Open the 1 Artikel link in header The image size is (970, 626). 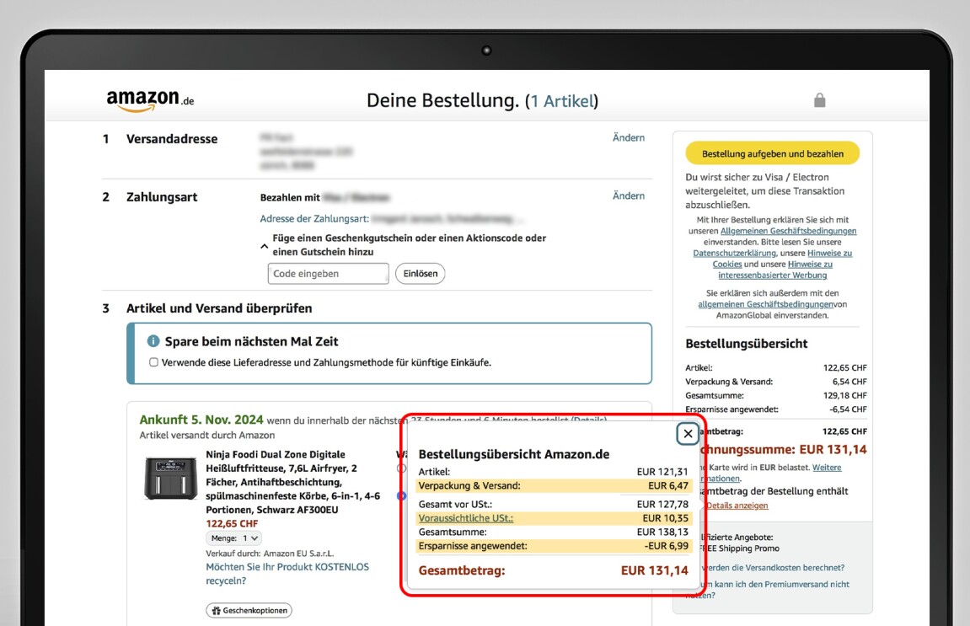(561, 101)
